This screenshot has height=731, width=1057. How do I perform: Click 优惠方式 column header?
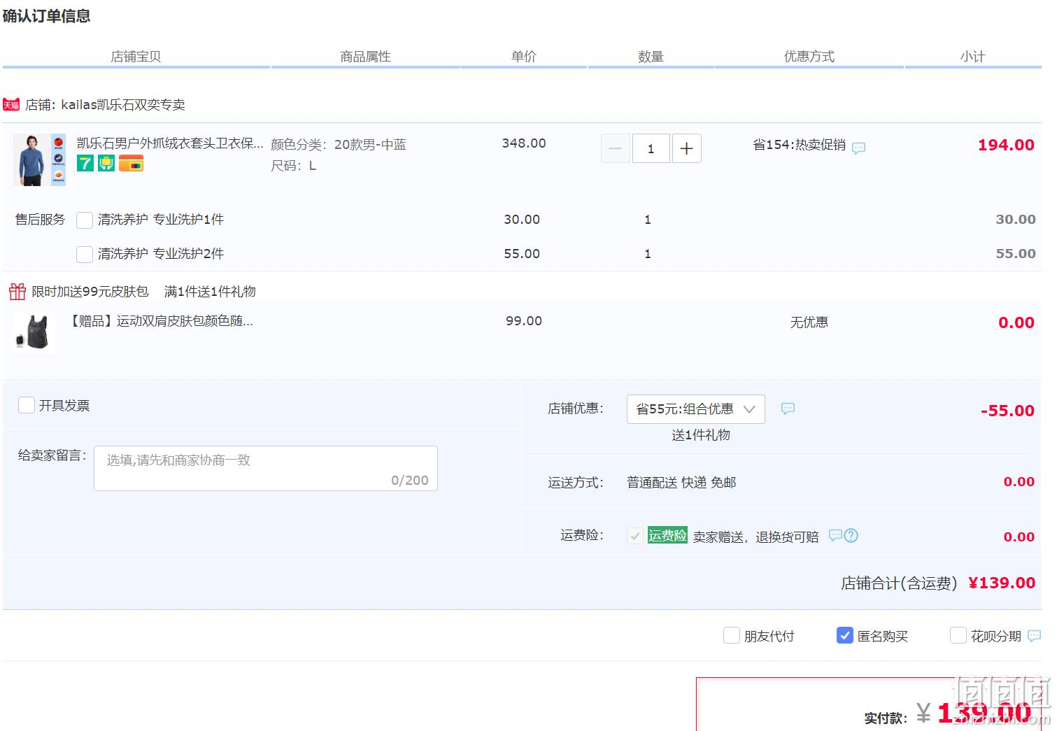(809, 57)
